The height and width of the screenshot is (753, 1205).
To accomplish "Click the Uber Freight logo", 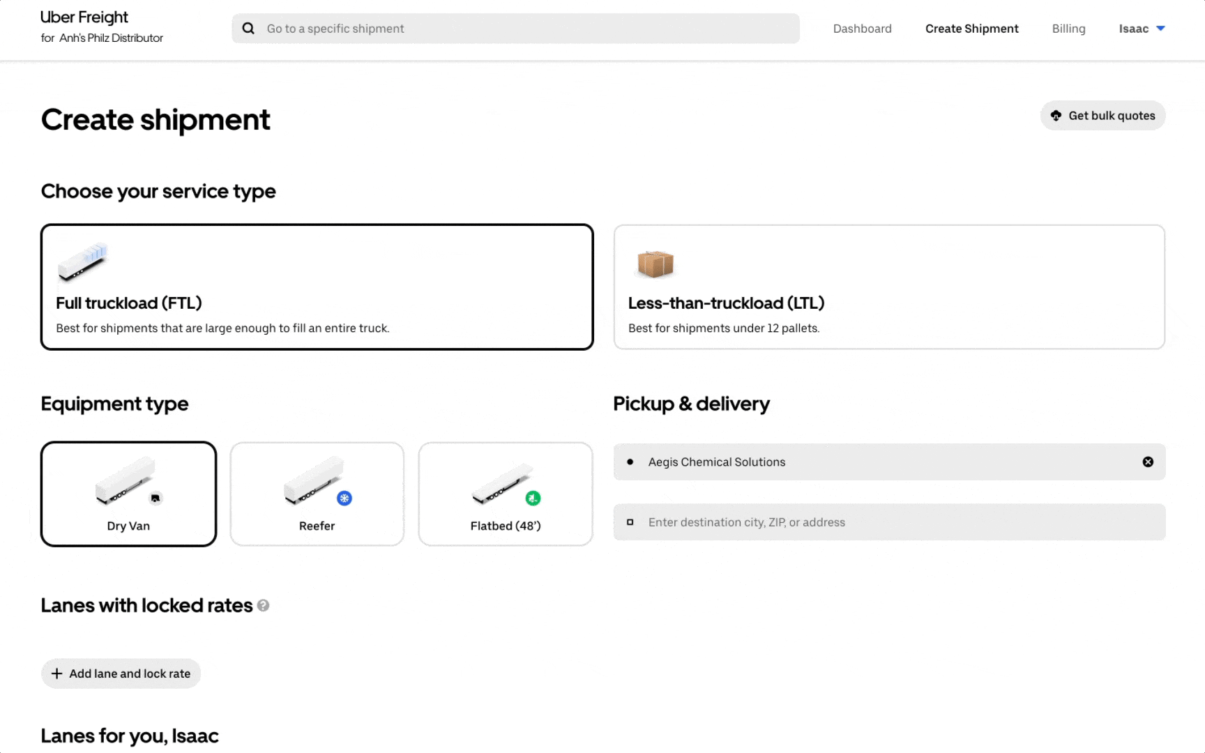I will click(x=84, y=17).
